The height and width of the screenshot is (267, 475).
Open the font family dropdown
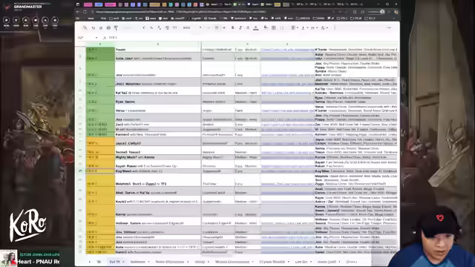click(192, 27)
